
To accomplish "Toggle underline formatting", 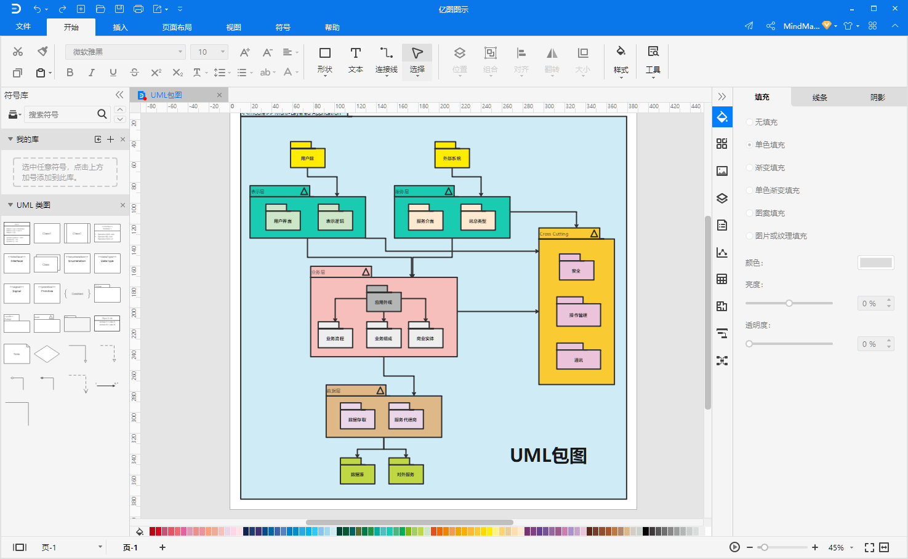I will pyautogui.click(x=113, y=72).
